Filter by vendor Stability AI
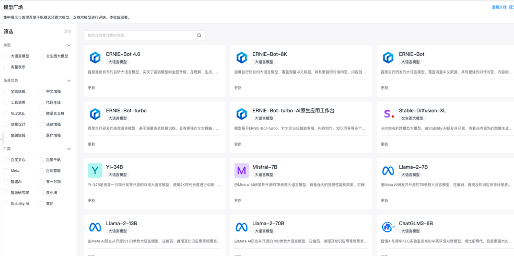Viewport: 514px width, 256px height. coord(6,204)
